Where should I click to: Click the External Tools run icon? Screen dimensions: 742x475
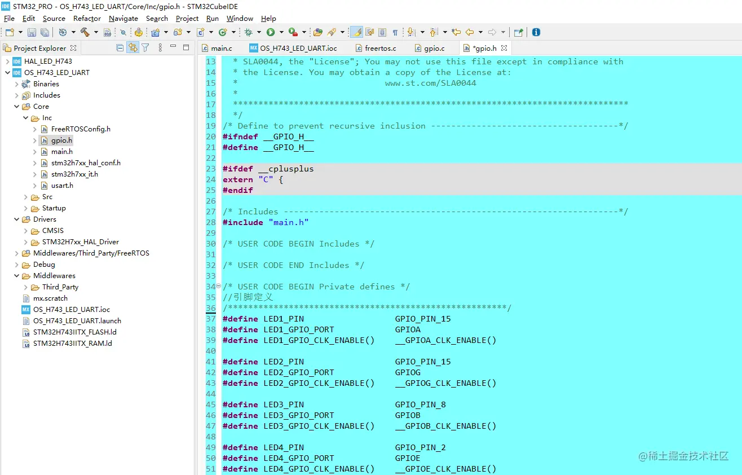click(293, 33)
